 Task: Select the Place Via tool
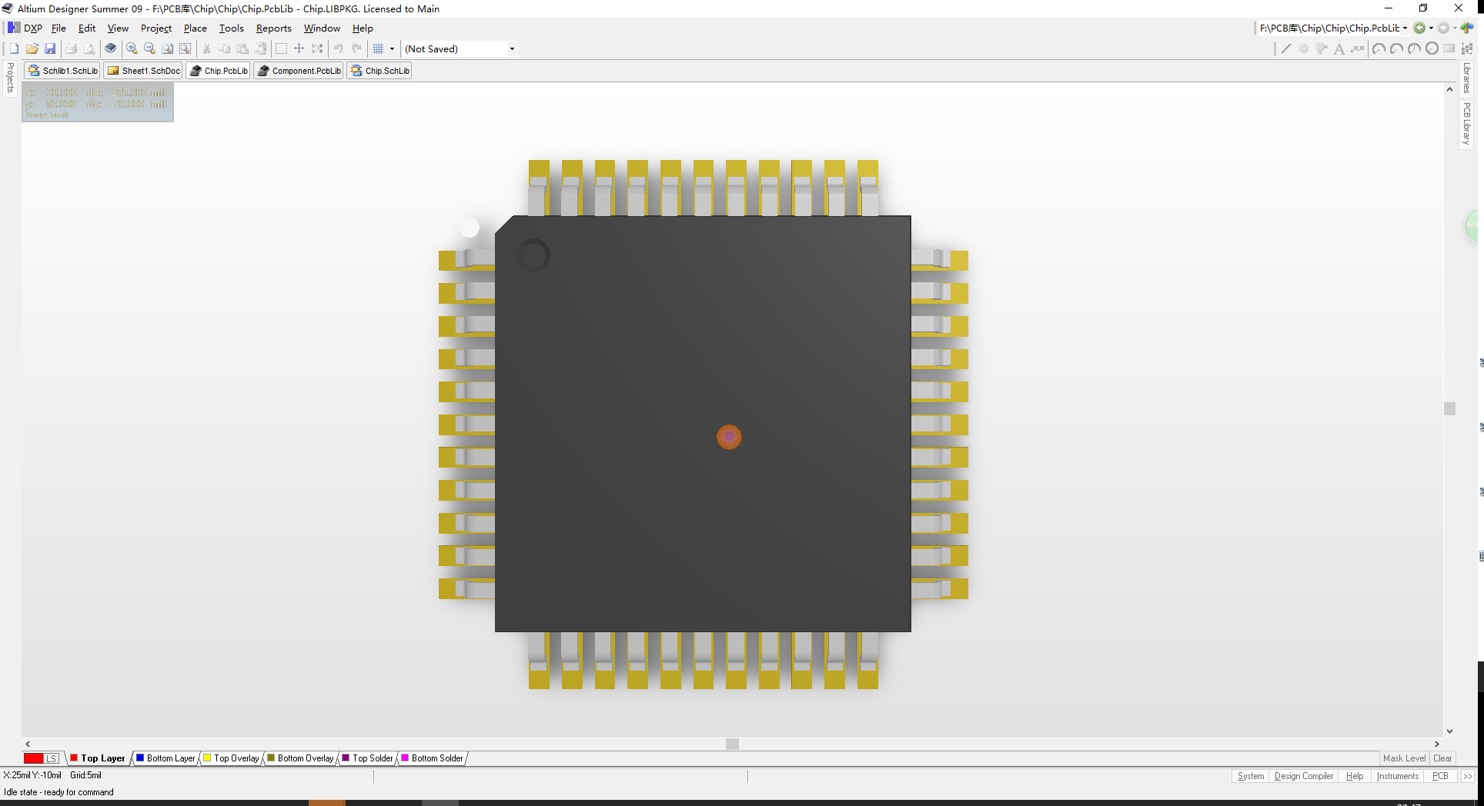pos(1322,48)
